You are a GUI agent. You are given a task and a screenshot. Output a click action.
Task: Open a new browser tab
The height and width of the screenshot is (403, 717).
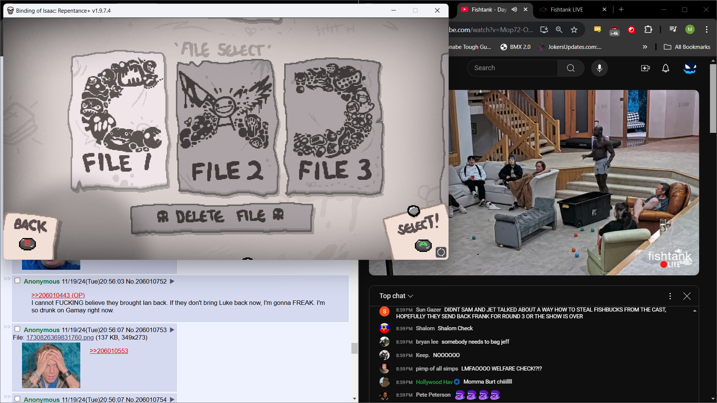621,10
